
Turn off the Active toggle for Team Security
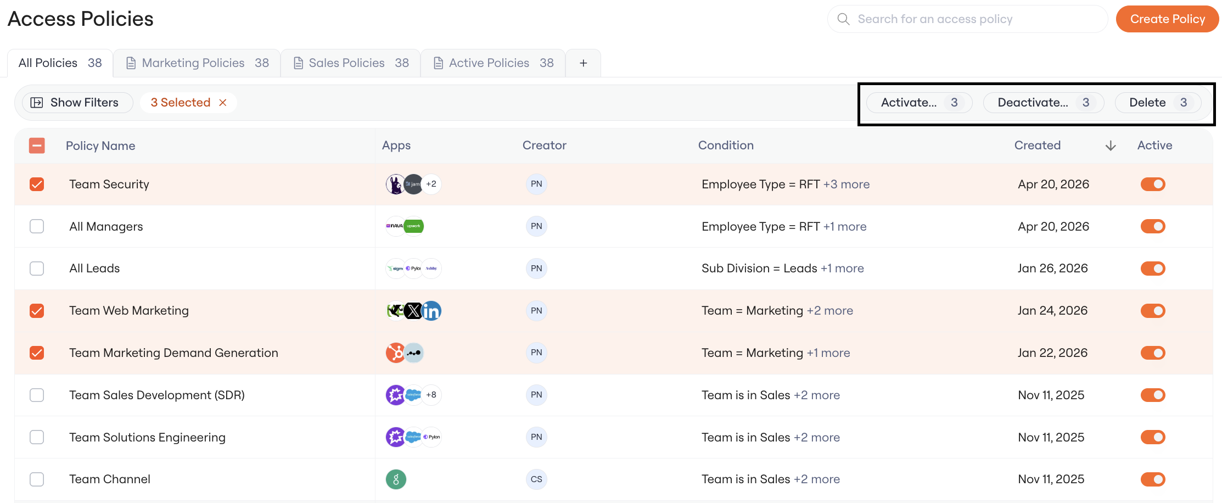click(1153, 184)
